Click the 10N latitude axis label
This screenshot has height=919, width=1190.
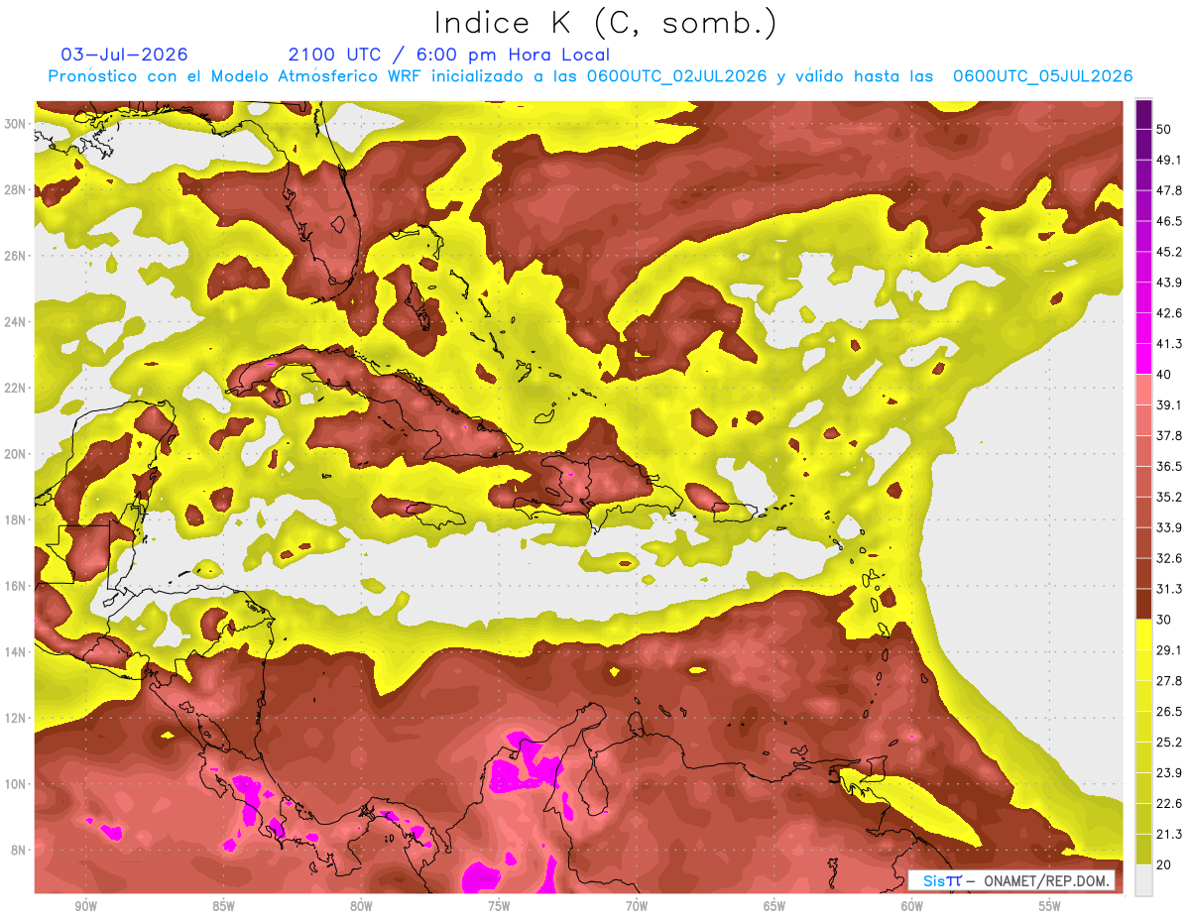pos(15,783)
